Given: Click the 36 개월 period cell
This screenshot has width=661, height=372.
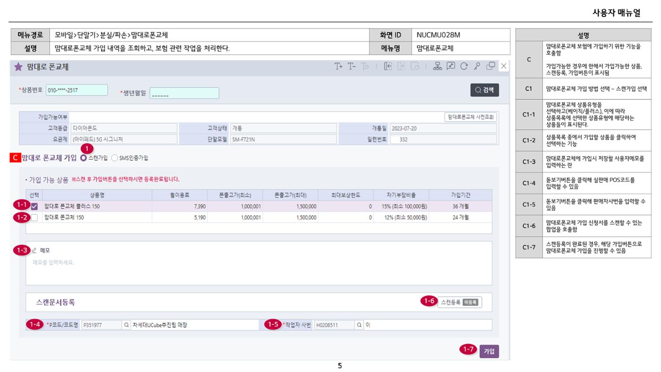Looking at the screenshot, I should click(x=461, y=206).
